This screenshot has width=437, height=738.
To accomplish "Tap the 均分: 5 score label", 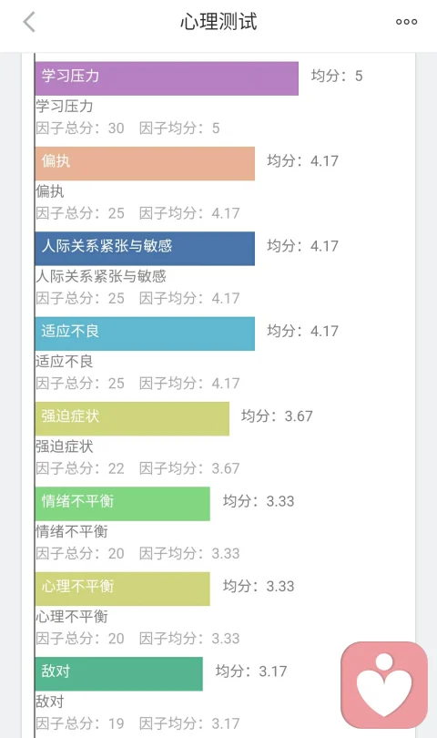I will (x=337, y=76).
